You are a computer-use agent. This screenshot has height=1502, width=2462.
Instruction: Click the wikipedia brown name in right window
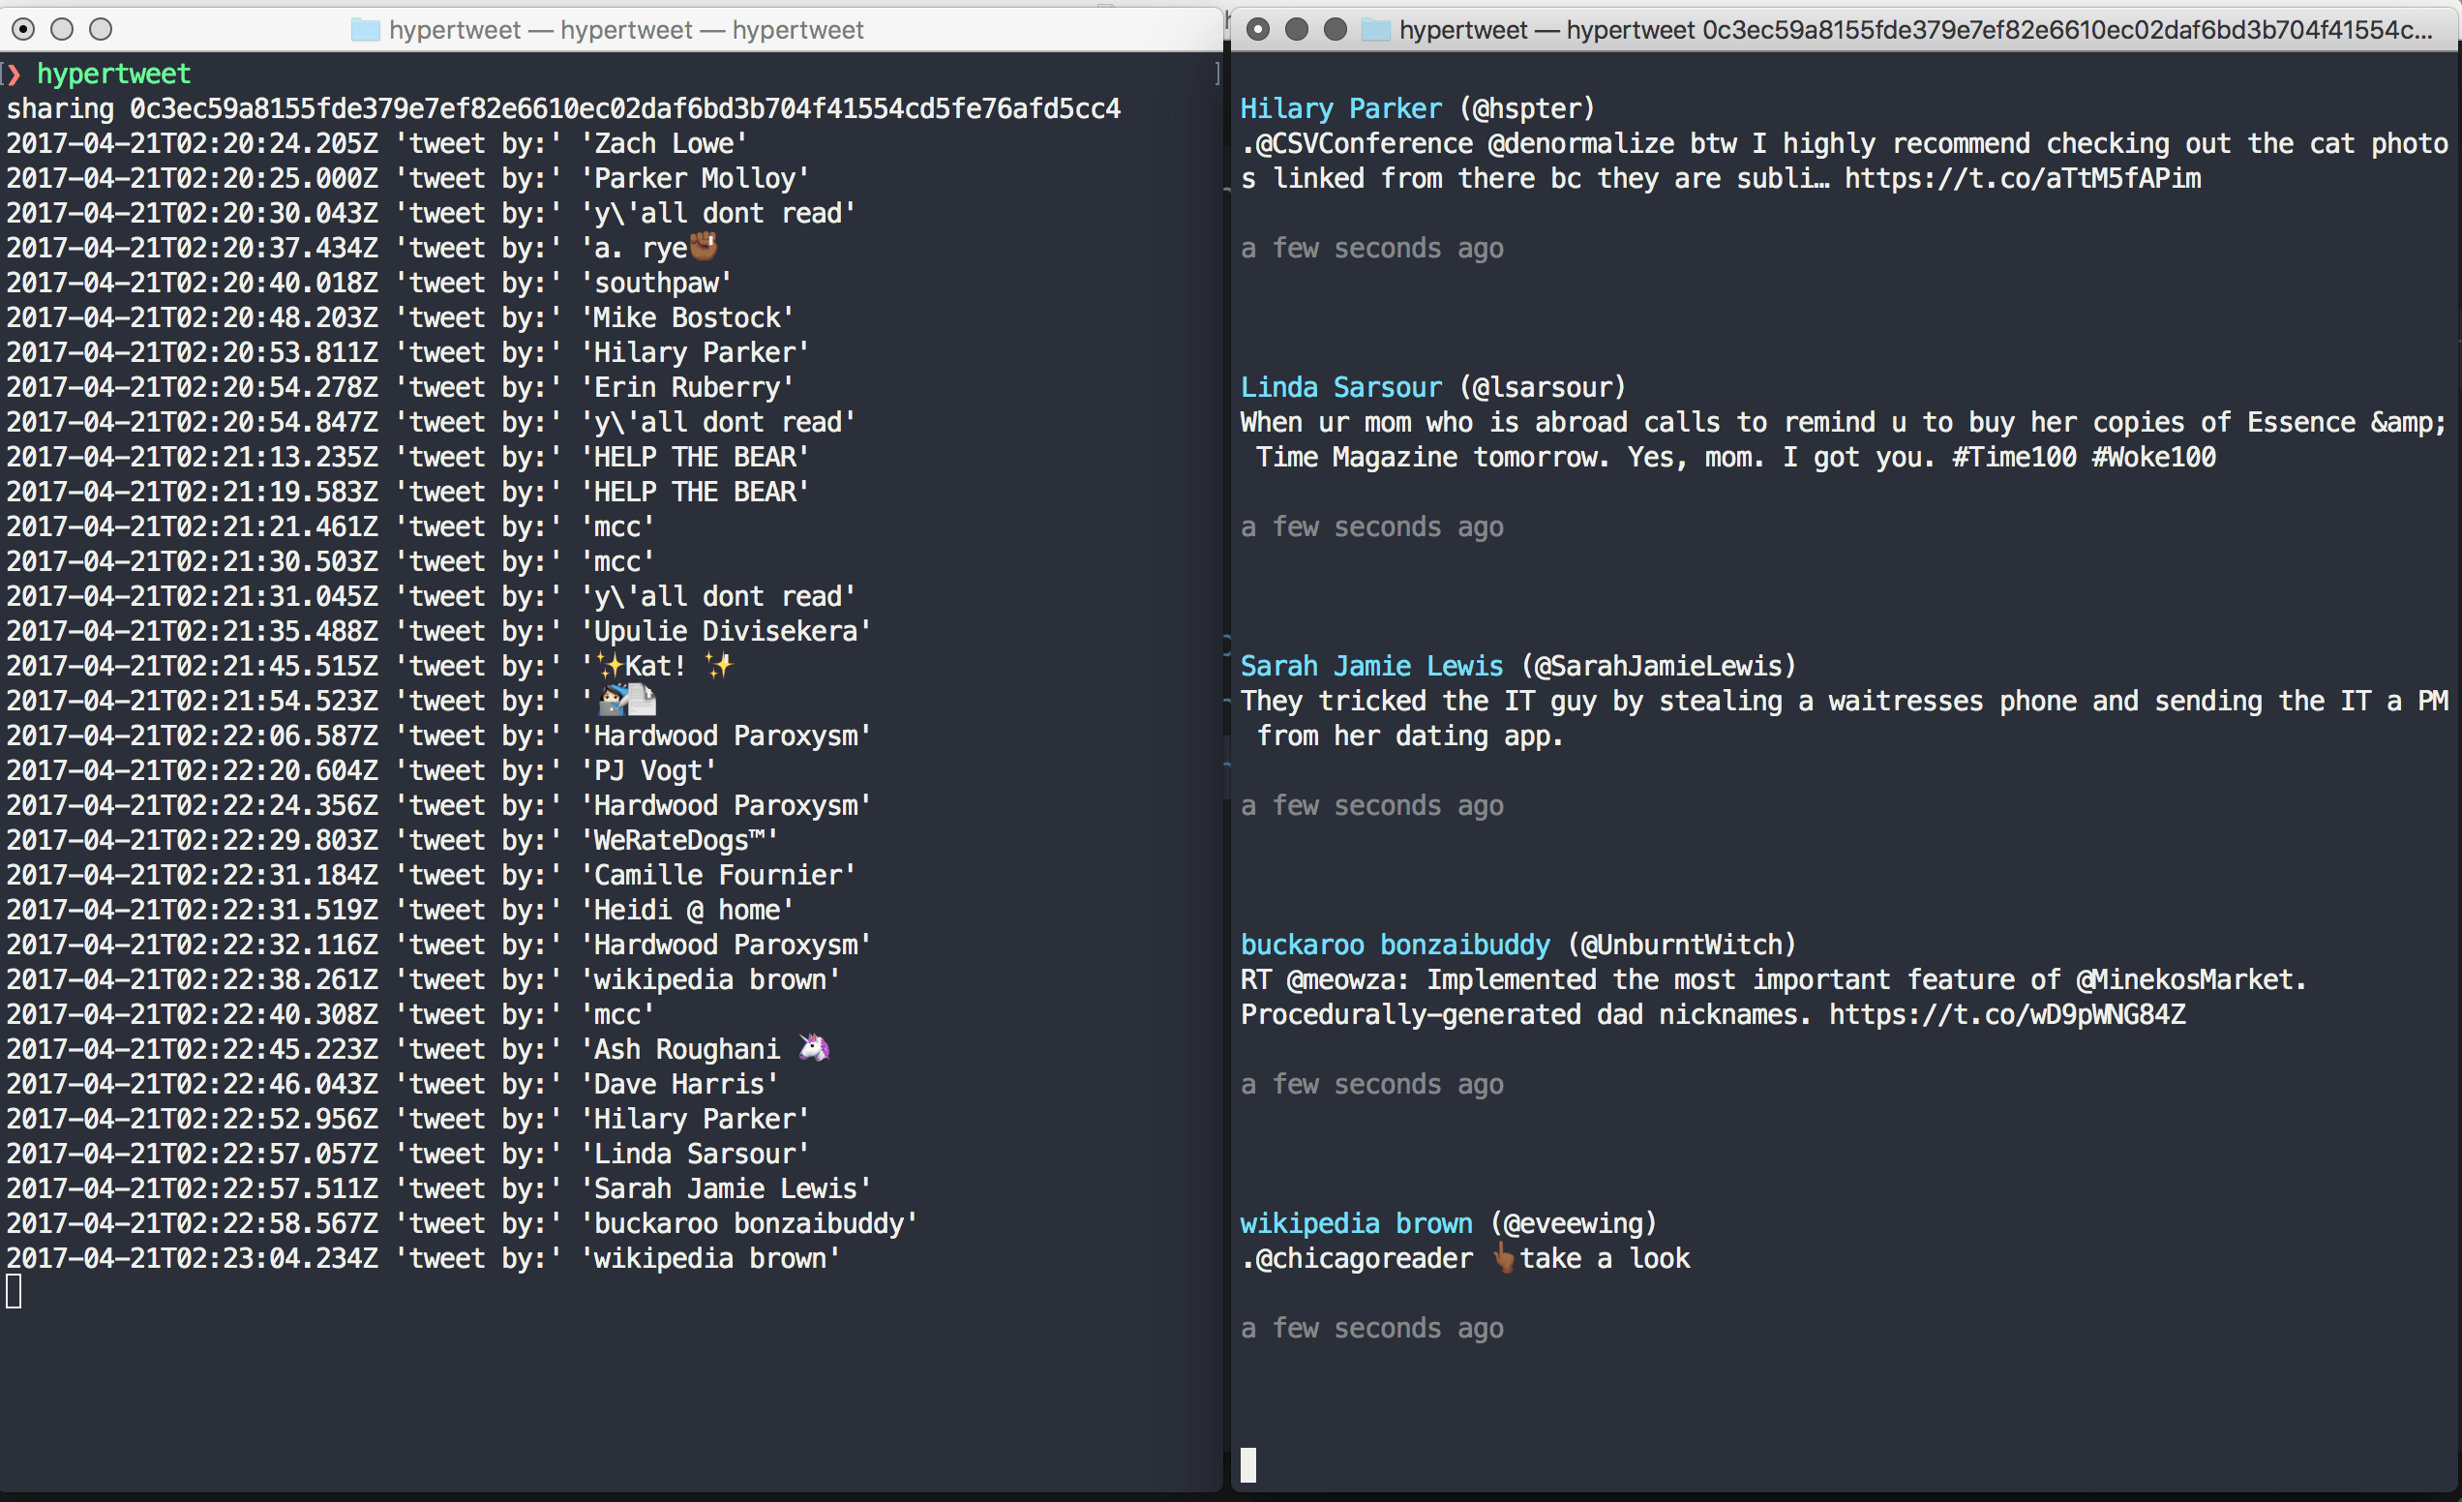coord(1356,1223)
